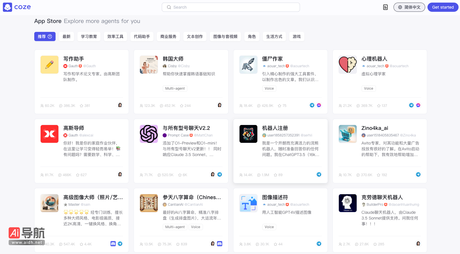Click the Multi-agent tag on 韩国大师

pyautogui.click(x=175, y=88)
